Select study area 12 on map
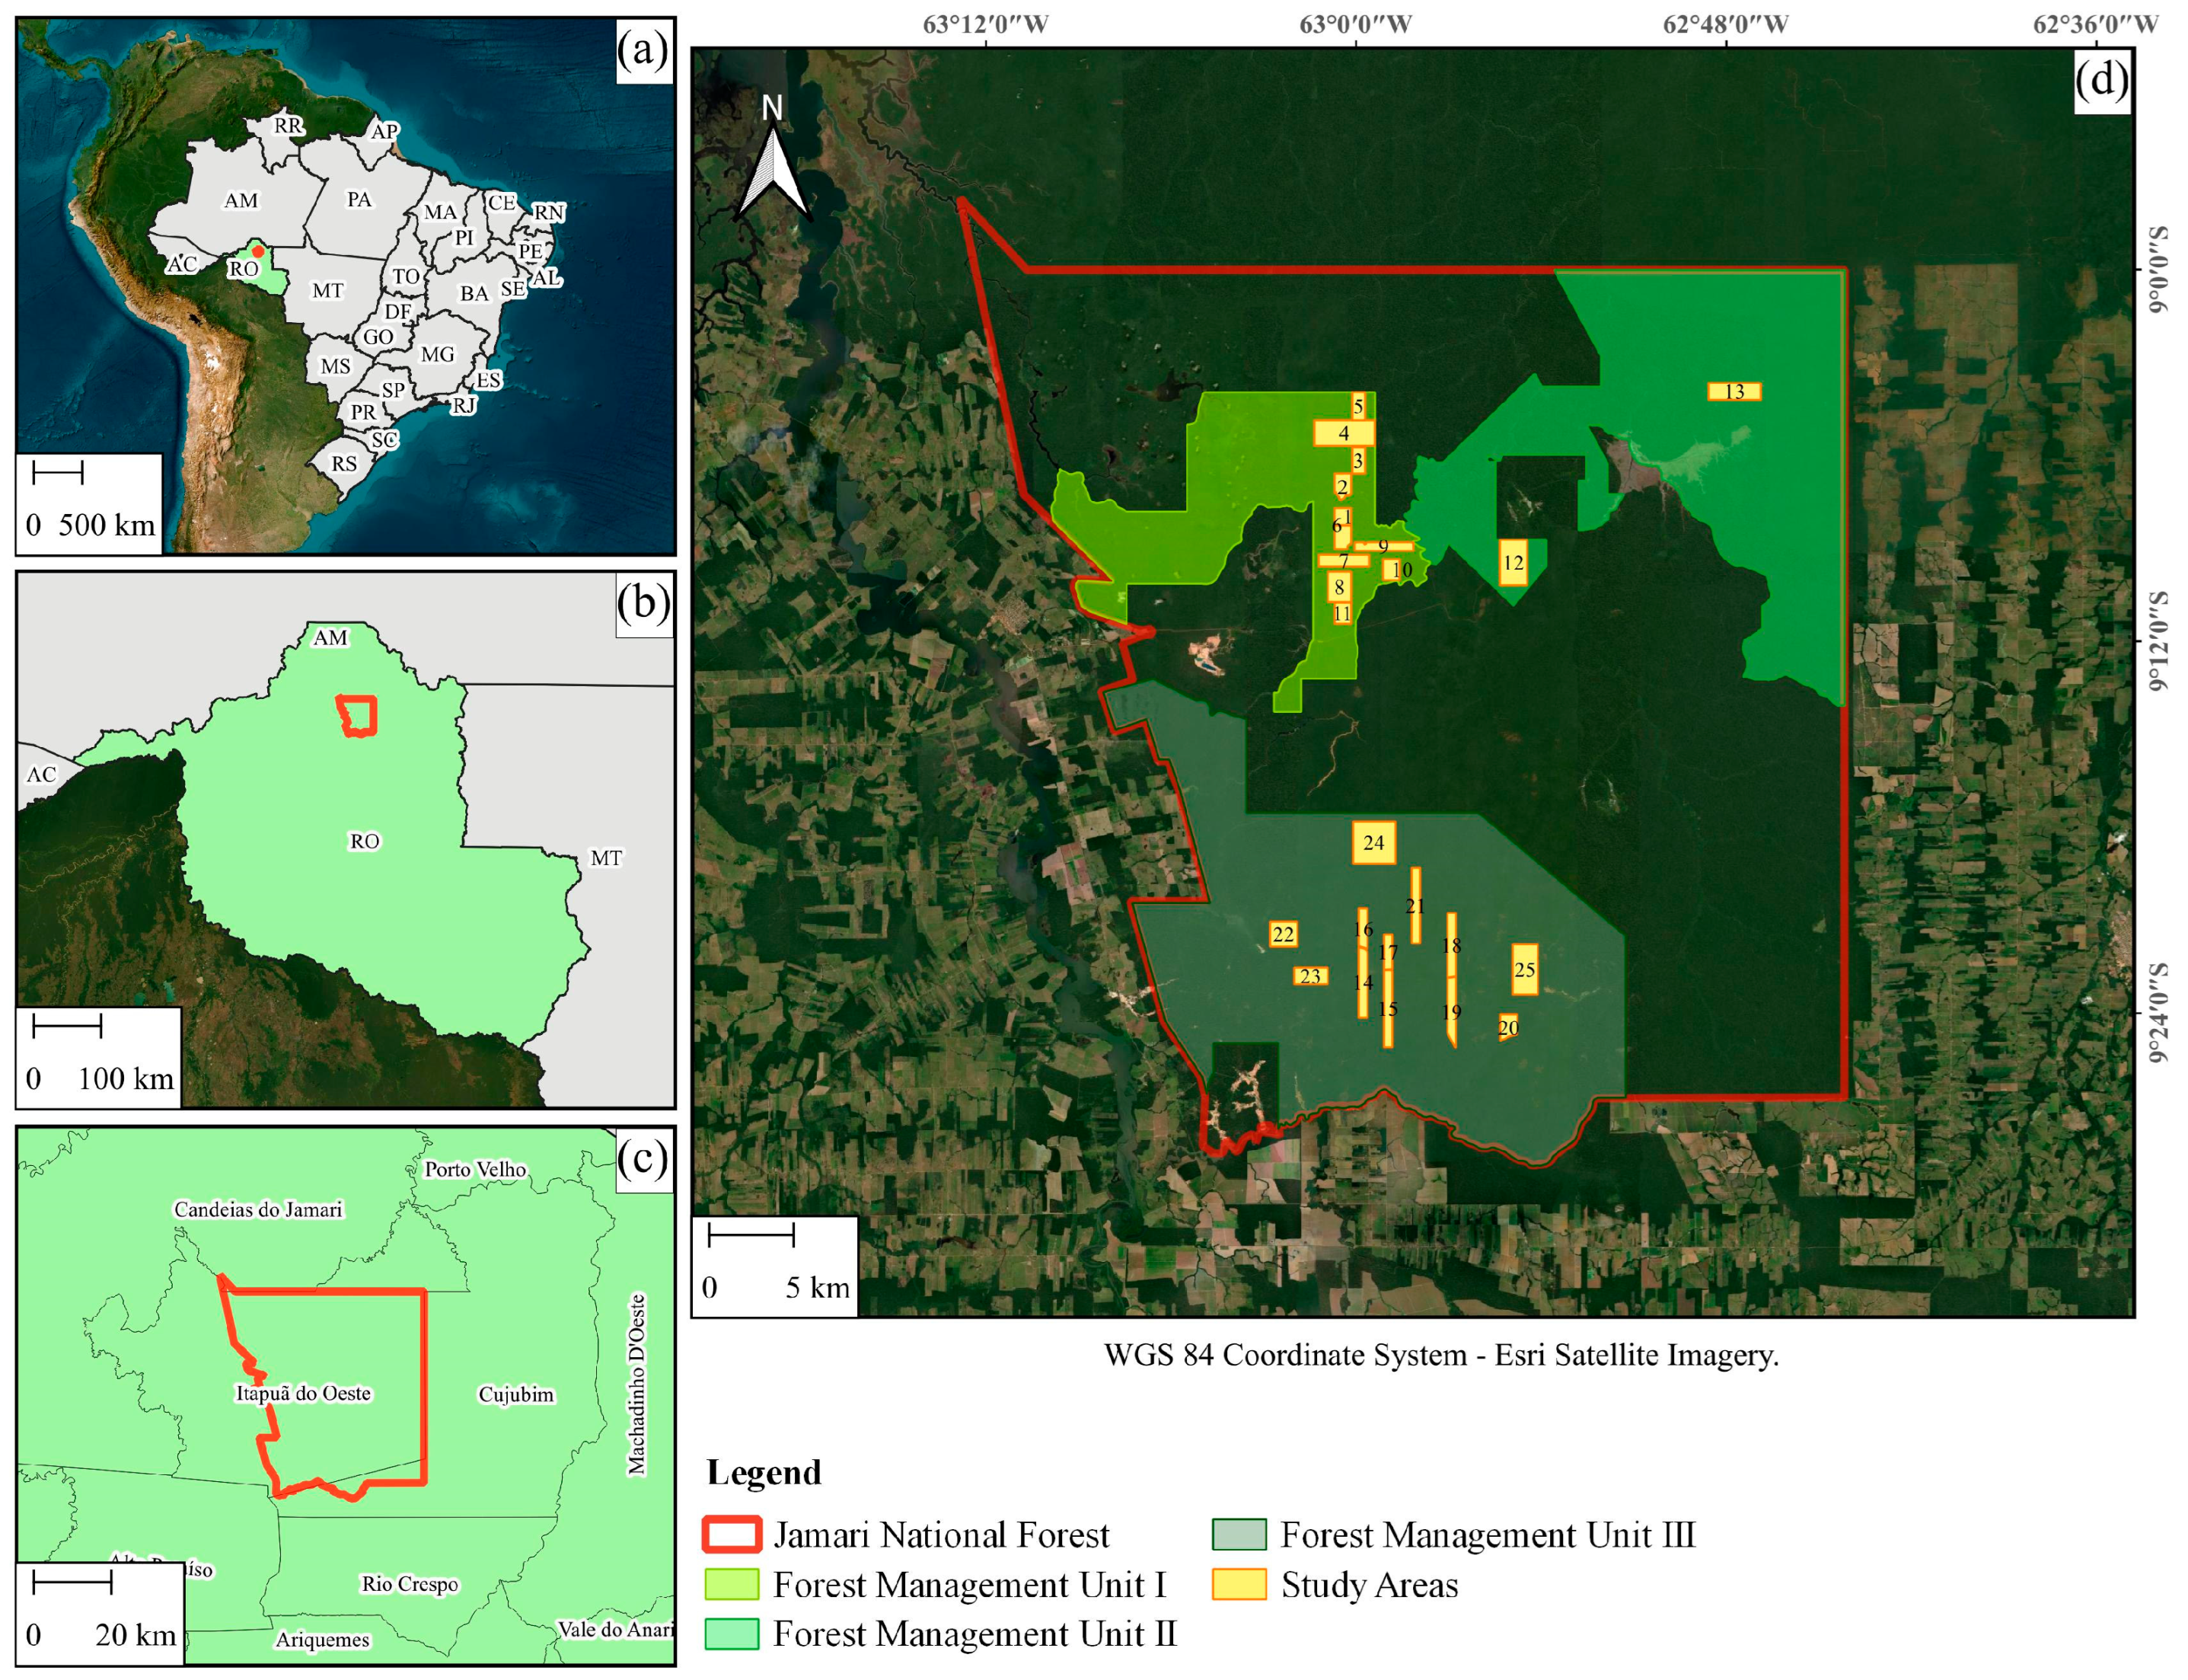Image resolution: width=2188 pixels, height=1680 pixels. (x=1512, y=563)
